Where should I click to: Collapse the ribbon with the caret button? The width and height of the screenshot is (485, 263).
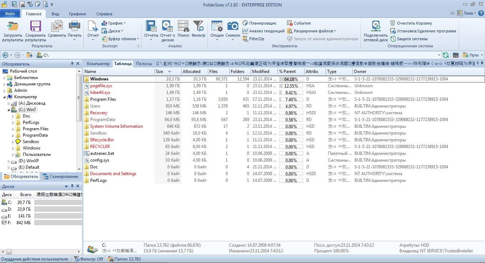click(x=452, y=13)
